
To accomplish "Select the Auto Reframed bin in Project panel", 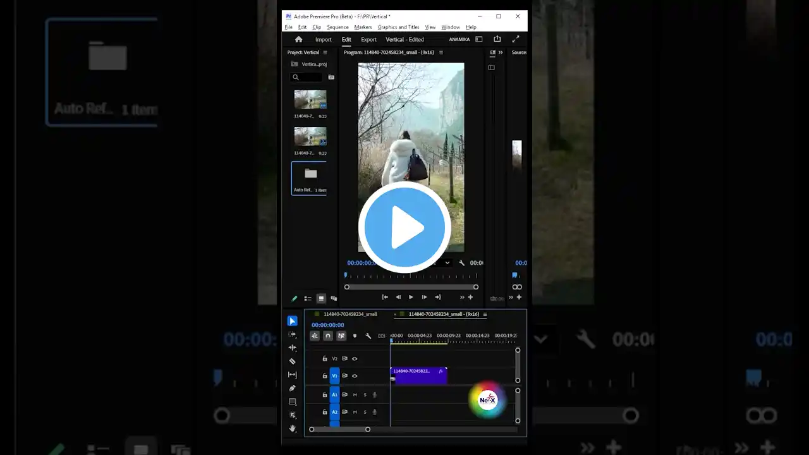I will click(x=310, y=178).
